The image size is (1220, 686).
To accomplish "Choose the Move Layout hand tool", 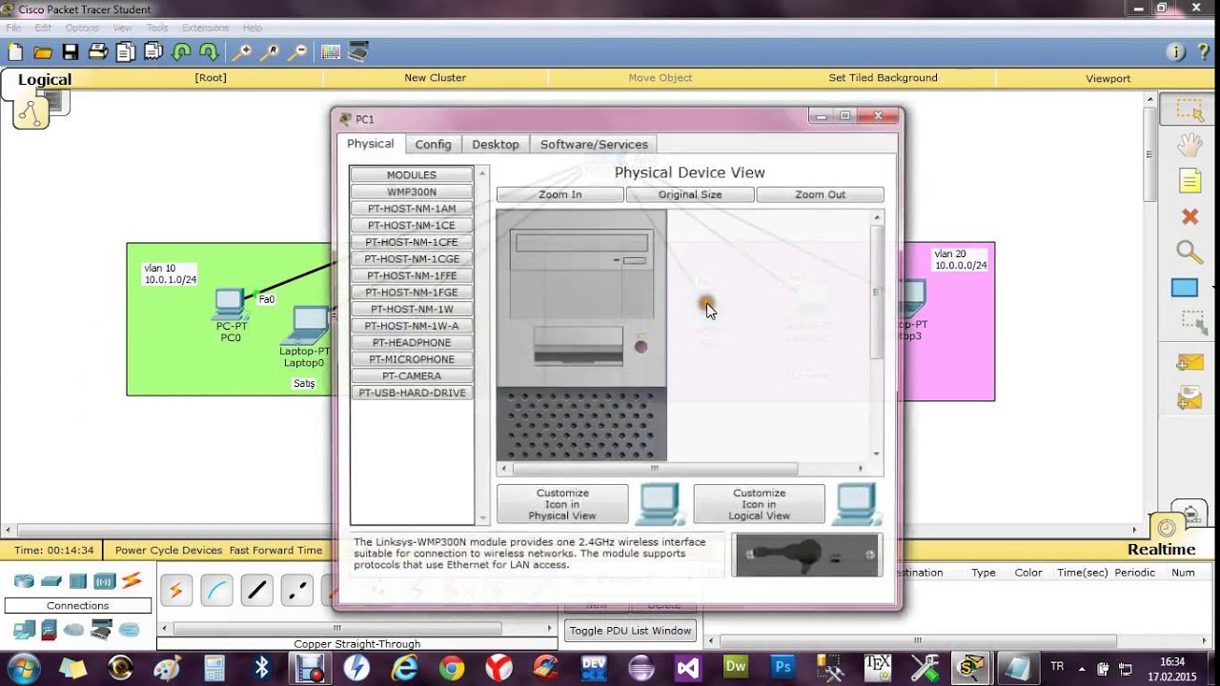I will tap(1189, 145).
